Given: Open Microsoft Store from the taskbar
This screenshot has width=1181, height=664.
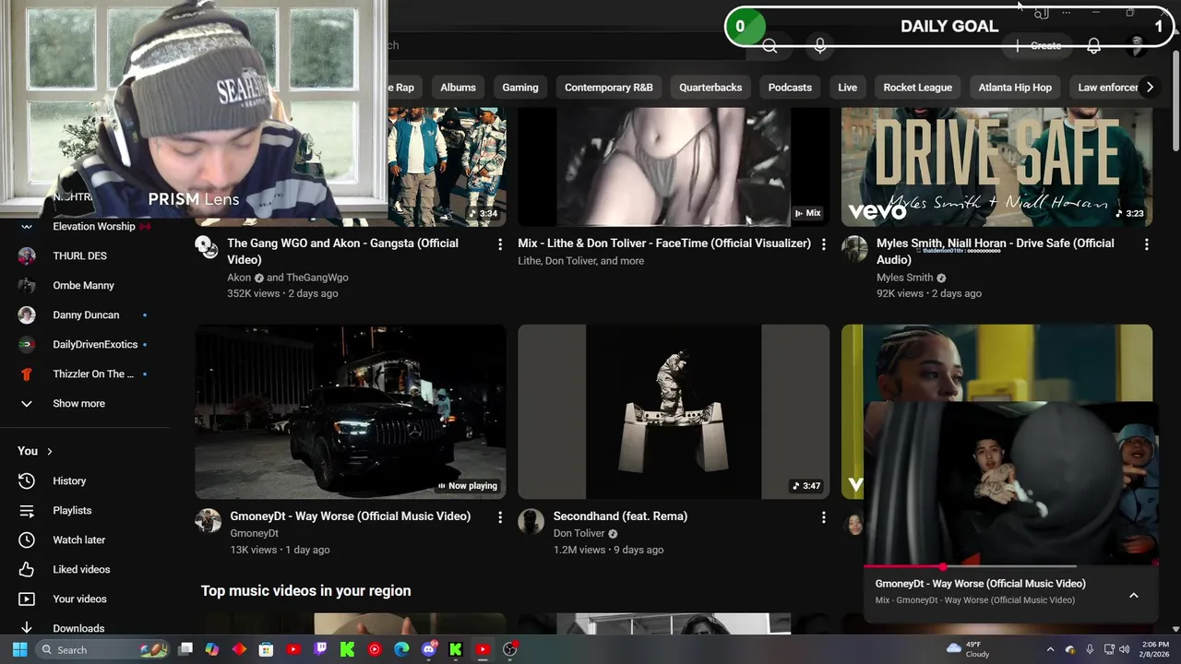Looking at the screenshot, I should click(266, 649).
